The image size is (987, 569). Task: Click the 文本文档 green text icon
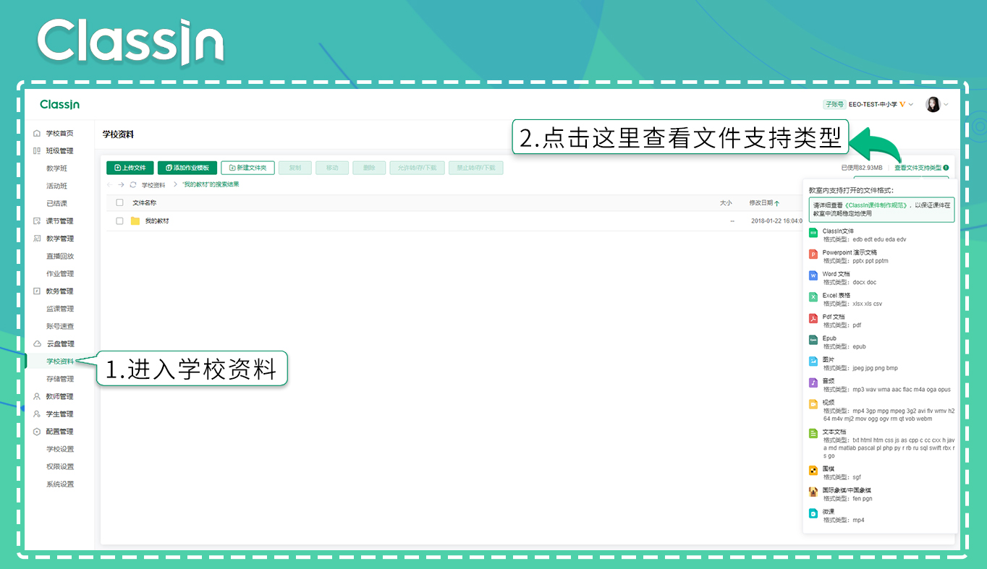813,433
